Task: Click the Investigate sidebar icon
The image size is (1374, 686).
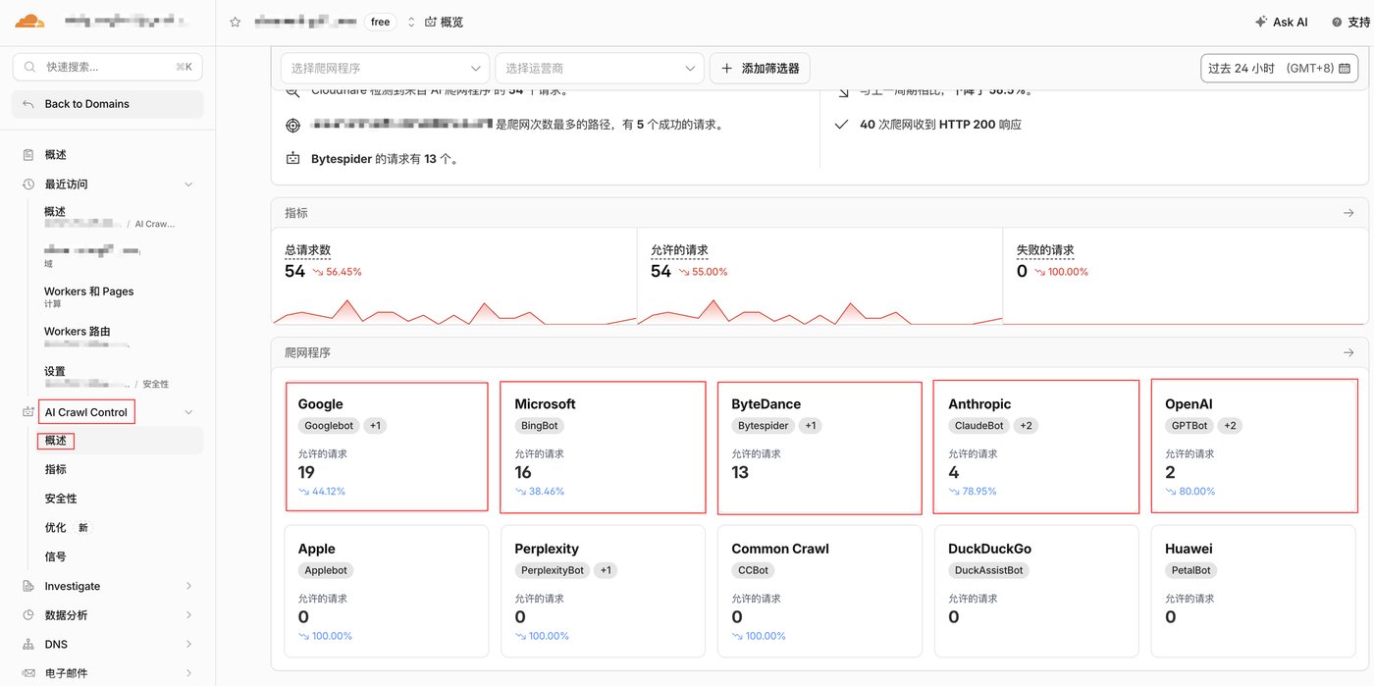Action: 27,586
